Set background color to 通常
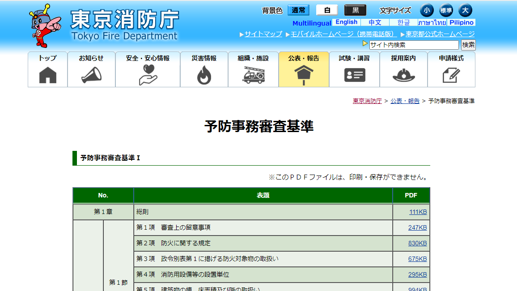The width and height of the screenshot is (517, 291). click(x=298, y=10)
